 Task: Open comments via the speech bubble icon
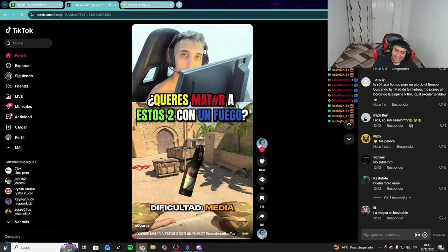point(262,180)
